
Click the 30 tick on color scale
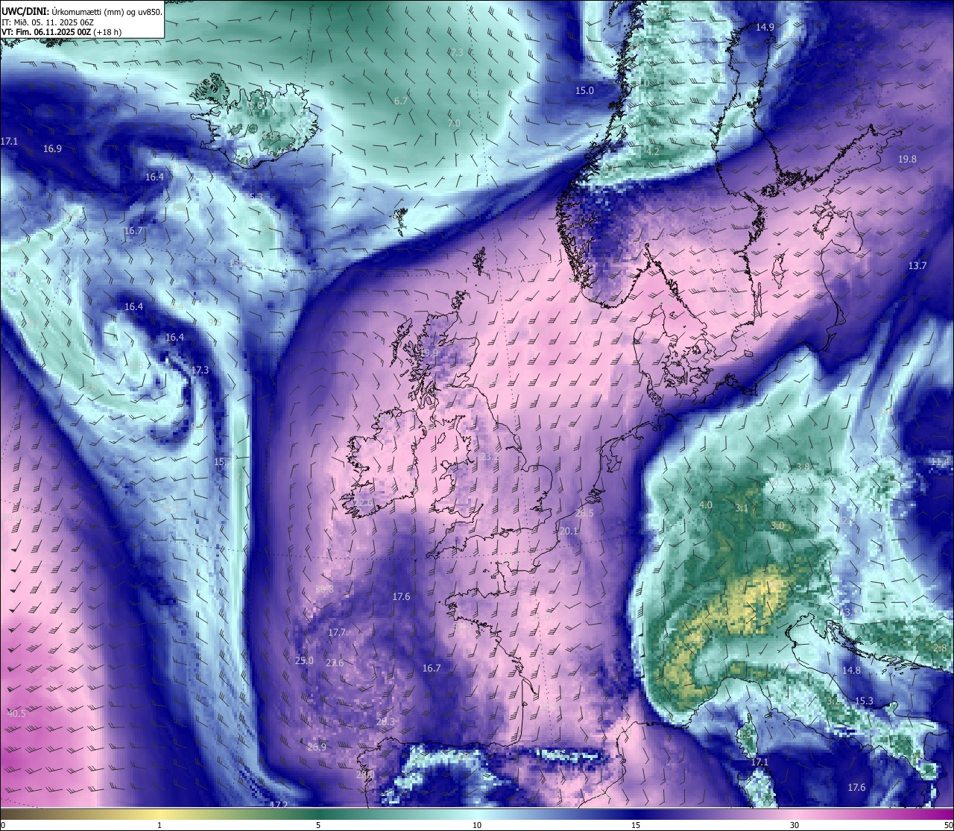(x=795, y=825)
